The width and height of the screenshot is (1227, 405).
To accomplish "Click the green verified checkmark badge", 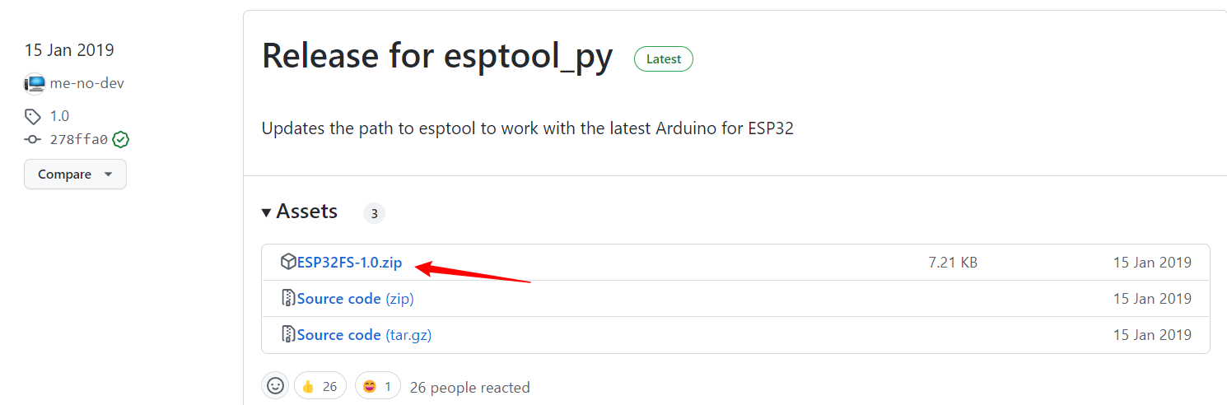I will (x=121, y=139).
